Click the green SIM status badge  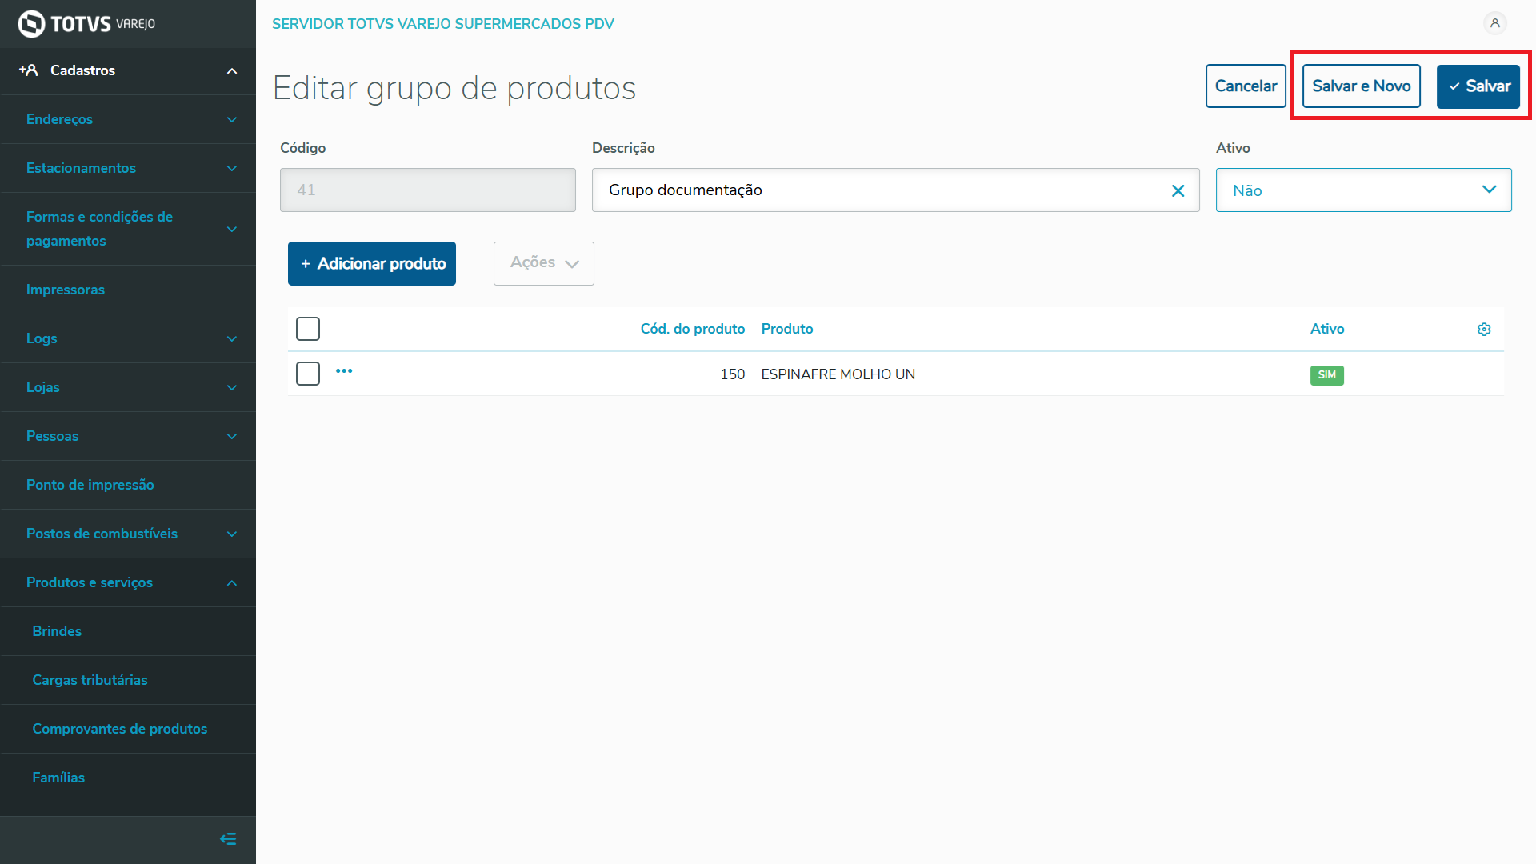[1326, 375]
